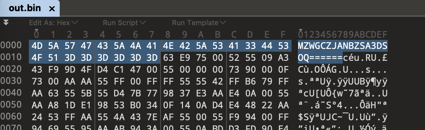This screenshot has width=425, height=130.
Task: Click ASCII text in row 0060 starting $Sÿ
Action: 343,117
